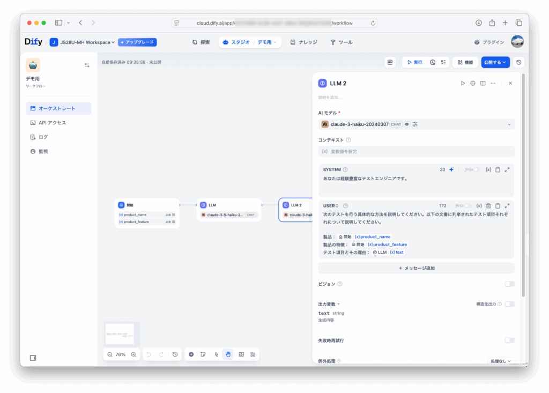Open the claude-3-haiku model selector dropdown
Image resolution: width=549 pixels, height=393 pixels.
pos(416,124)
